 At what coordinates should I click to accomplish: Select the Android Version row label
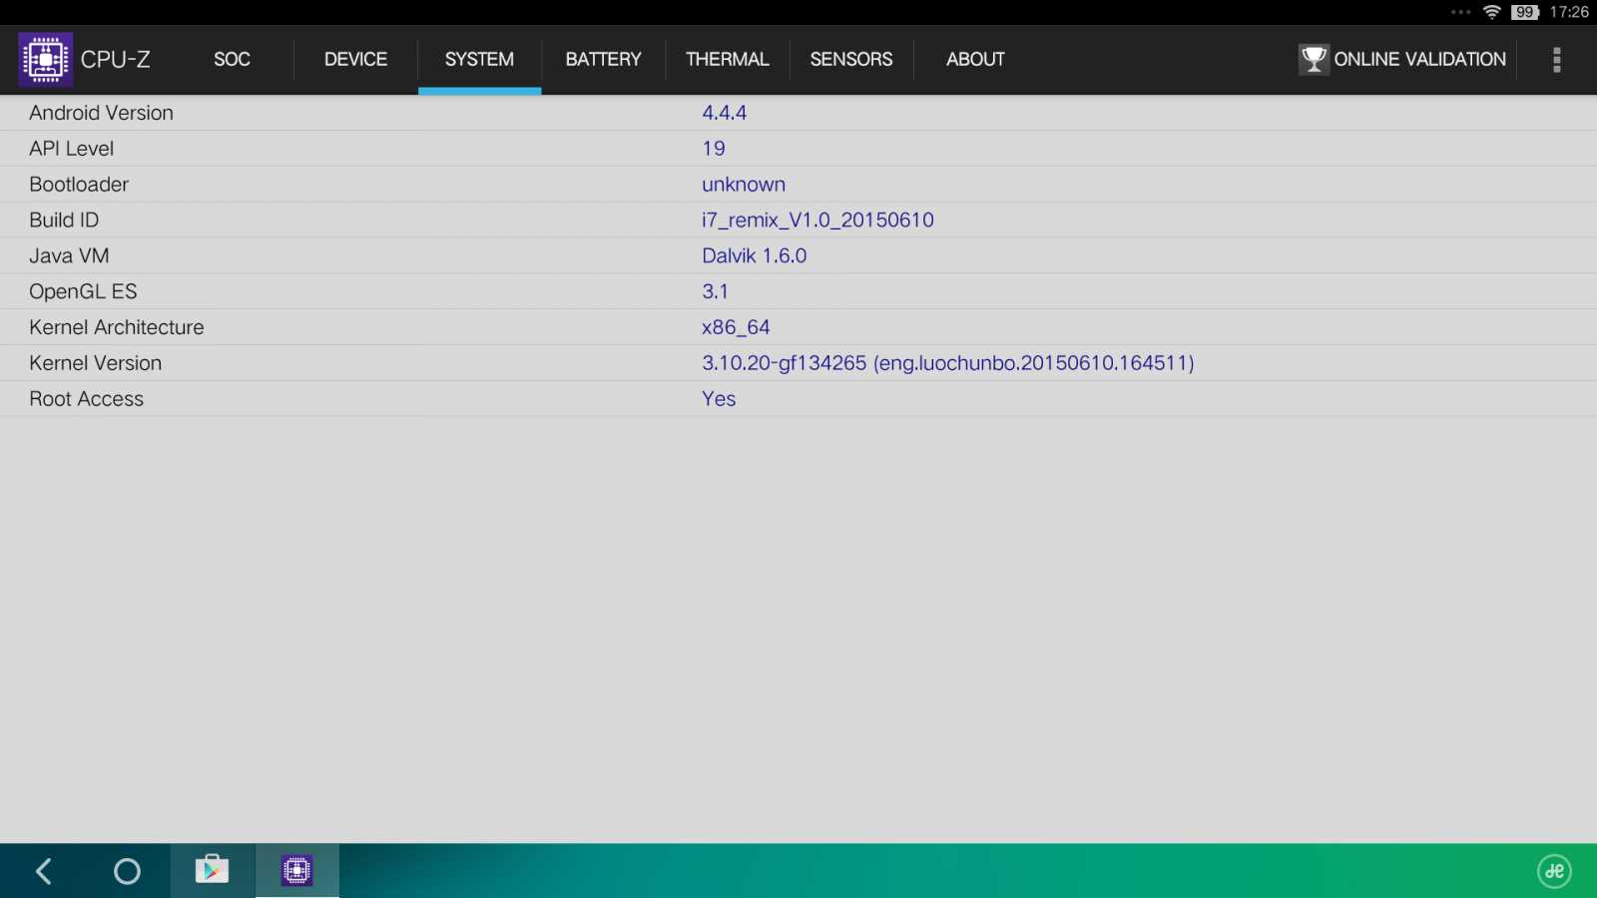pos(101,113)
